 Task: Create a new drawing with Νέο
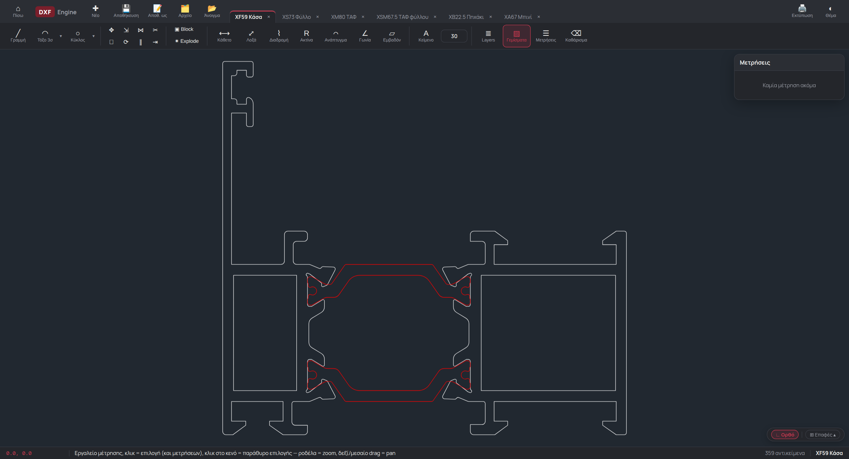(96, 12)
